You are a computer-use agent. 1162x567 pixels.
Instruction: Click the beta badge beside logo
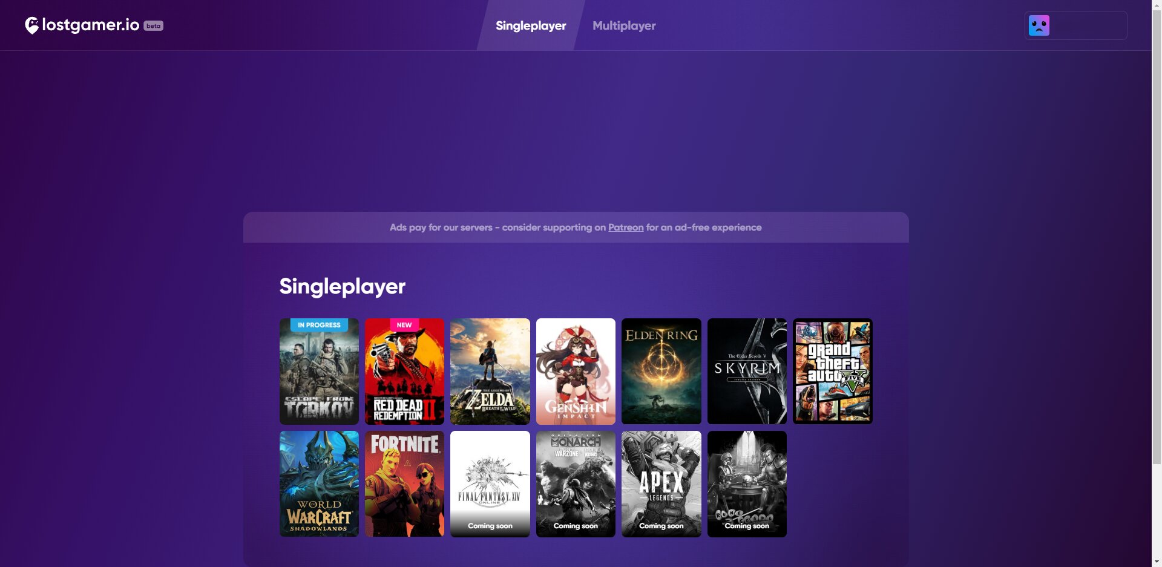[154, 26]
